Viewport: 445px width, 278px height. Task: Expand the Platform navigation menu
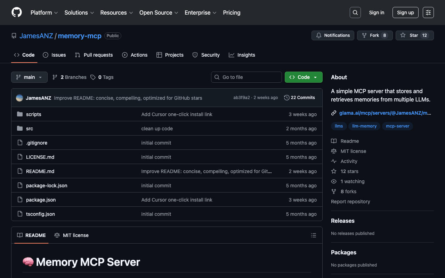click(x=44, y=13)
